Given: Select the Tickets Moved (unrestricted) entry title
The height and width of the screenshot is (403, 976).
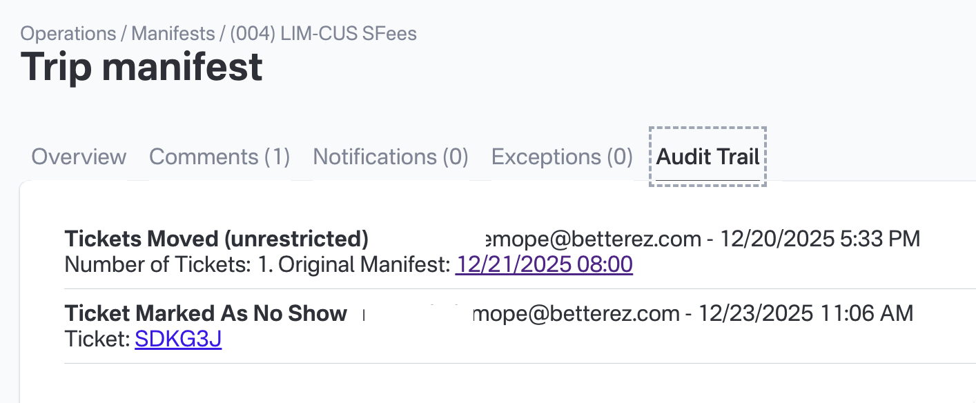Looking at the screenshot, I should pyautogui.click(x=216, y=239).
